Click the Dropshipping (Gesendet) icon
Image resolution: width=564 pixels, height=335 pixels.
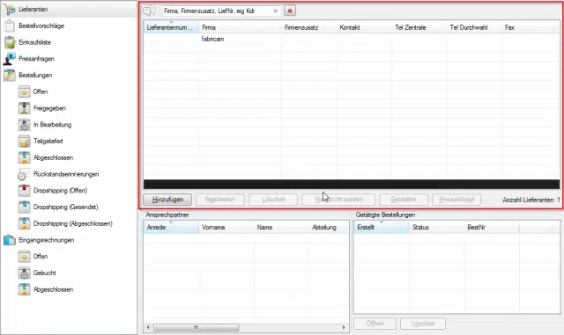tap(24, 208)
